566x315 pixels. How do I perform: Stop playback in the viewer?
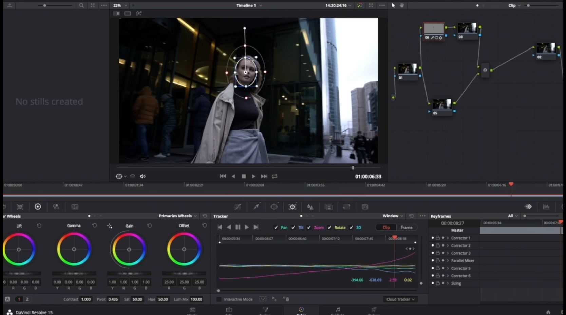click(244, 176)
